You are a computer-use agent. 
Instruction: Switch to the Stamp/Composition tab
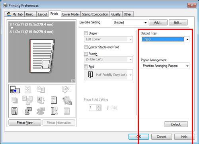95,14
